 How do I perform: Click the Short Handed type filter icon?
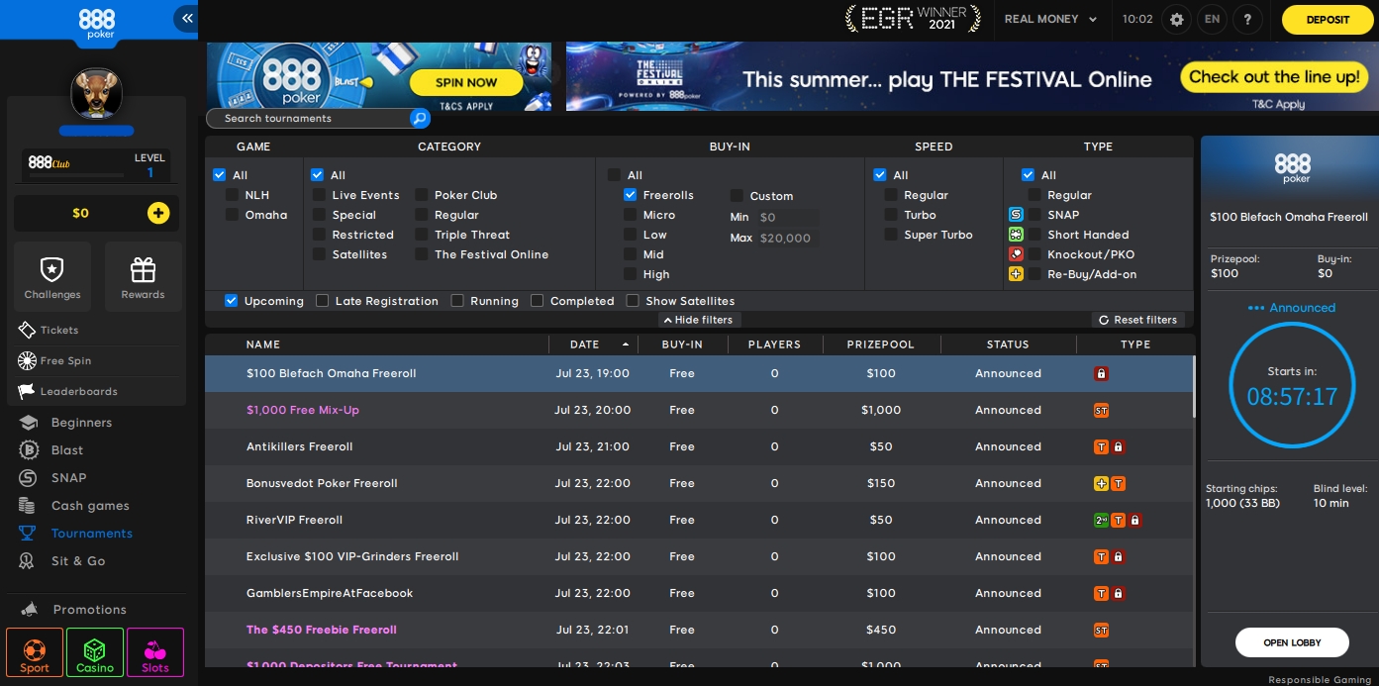pyautogui.click(x=1016, y=235)
